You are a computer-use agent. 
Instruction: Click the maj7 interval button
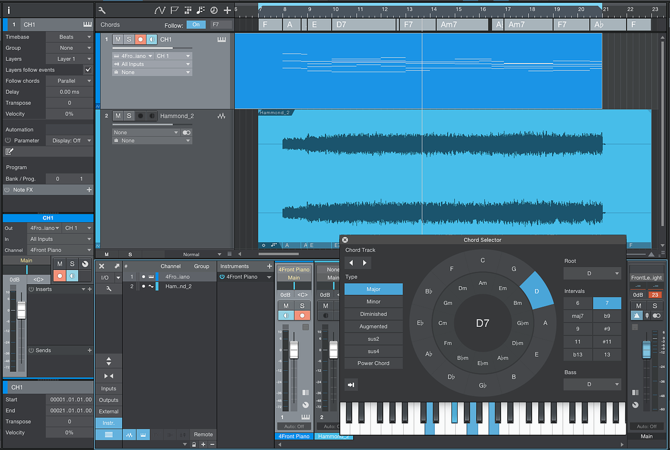(x=578, y=316)
